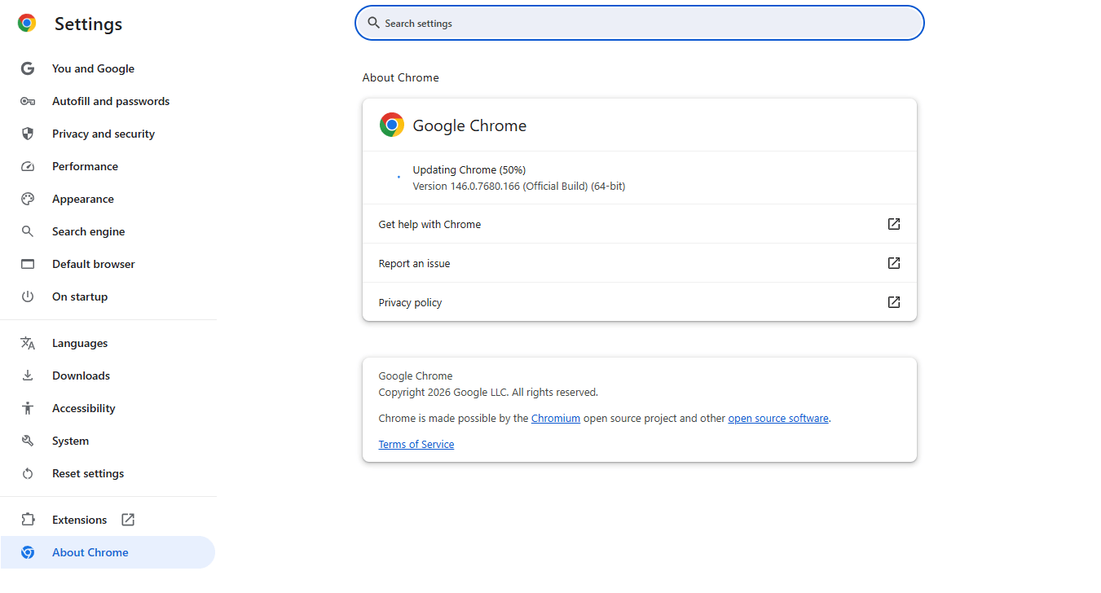
Task: Select the Languages translation icon
Action: 28,343
